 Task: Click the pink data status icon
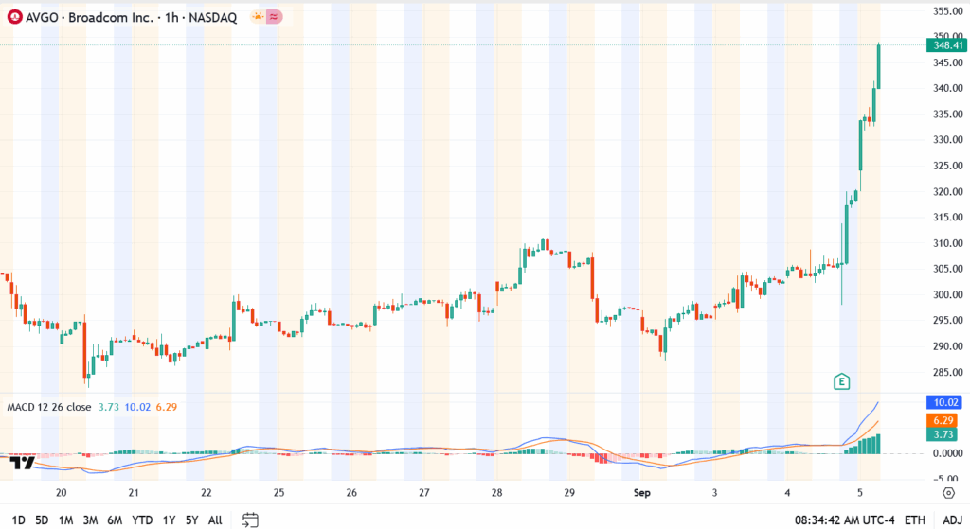[274, 17]
